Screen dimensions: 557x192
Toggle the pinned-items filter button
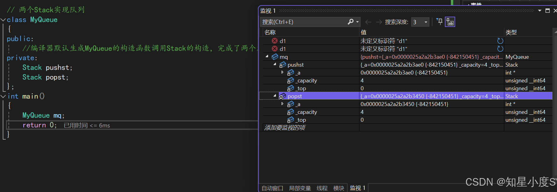(439, 22)
